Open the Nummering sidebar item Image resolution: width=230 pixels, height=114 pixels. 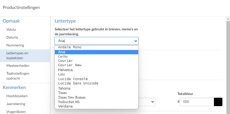(x=15, y=45)
